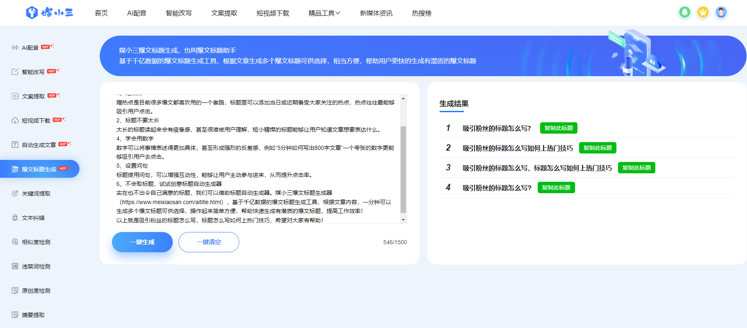Click the 关键词提取 sidebar icon
The height and width of the screenshot is (328, 747).
(x=15, y=193)
